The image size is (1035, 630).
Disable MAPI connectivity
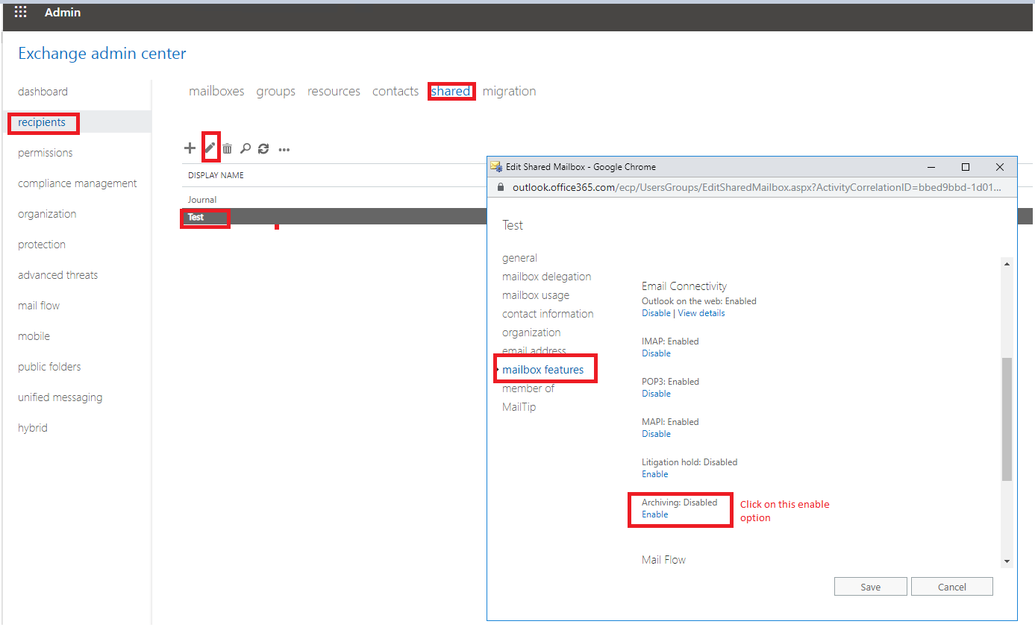(x=656, y=434)
